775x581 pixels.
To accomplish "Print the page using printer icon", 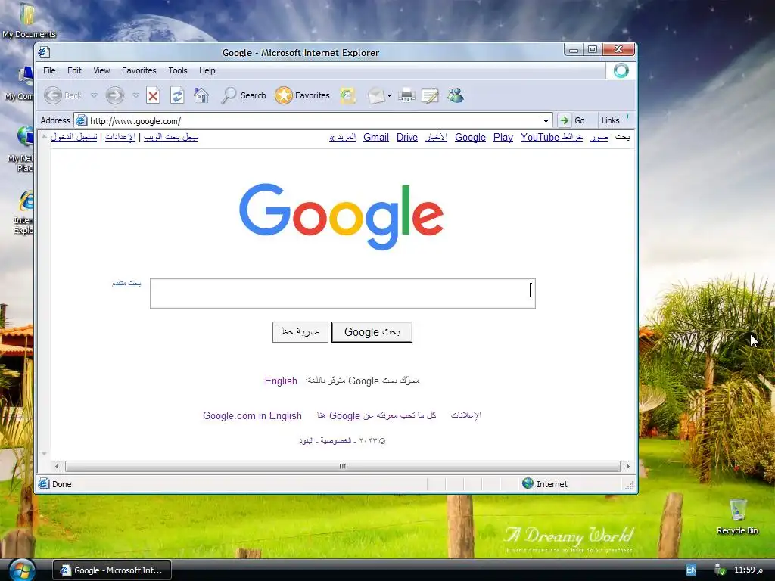I will (x=406, y=95).
